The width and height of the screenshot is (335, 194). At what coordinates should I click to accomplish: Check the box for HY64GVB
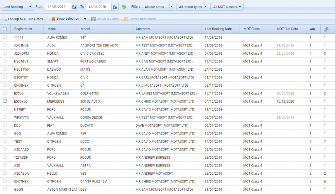tap(5, 61)
